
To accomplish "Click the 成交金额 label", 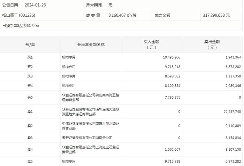I will [x=162, y=15].
